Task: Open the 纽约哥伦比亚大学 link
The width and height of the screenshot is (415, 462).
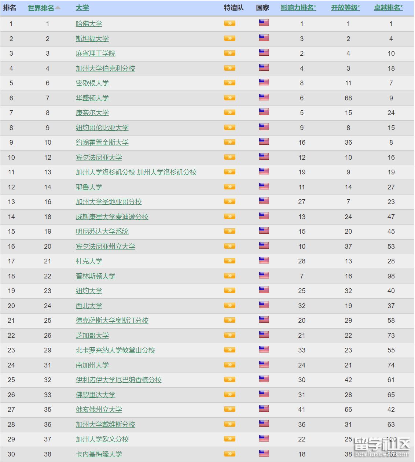Action: pos(102,127)
